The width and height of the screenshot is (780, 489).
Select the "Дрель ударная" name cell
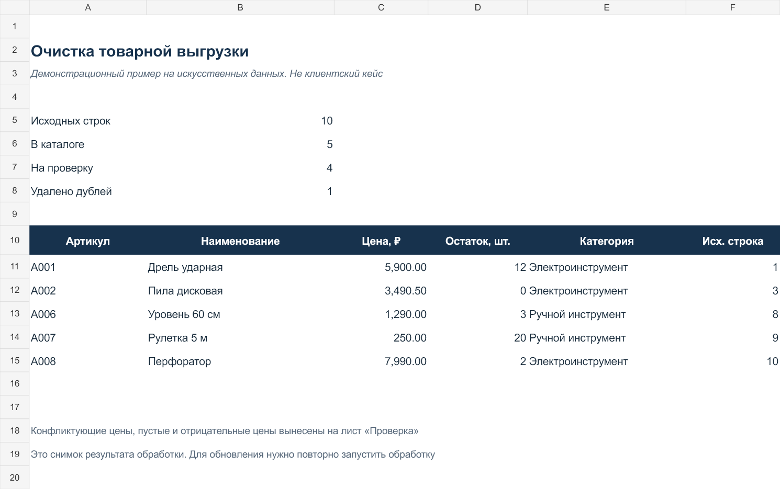pos(240,267)
